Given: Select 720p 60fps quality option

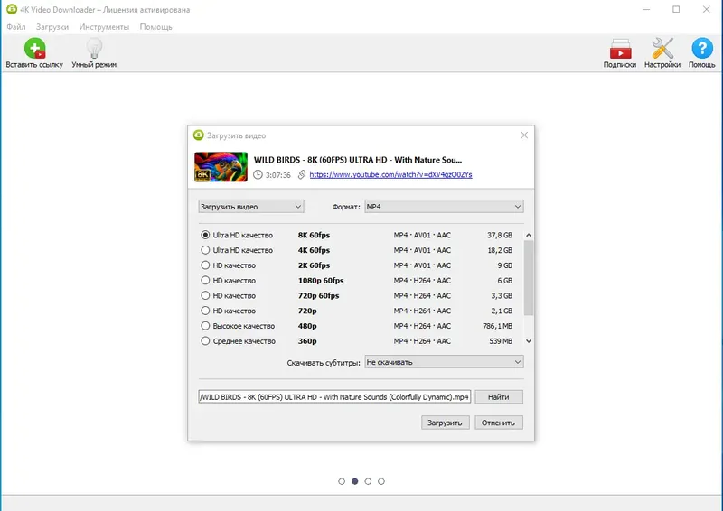Looking at the screenshot, I should [205, 295].
